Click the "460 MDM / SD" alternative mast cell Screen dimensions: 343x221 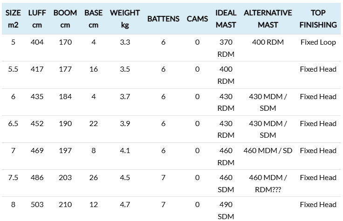tap(268, 151)
